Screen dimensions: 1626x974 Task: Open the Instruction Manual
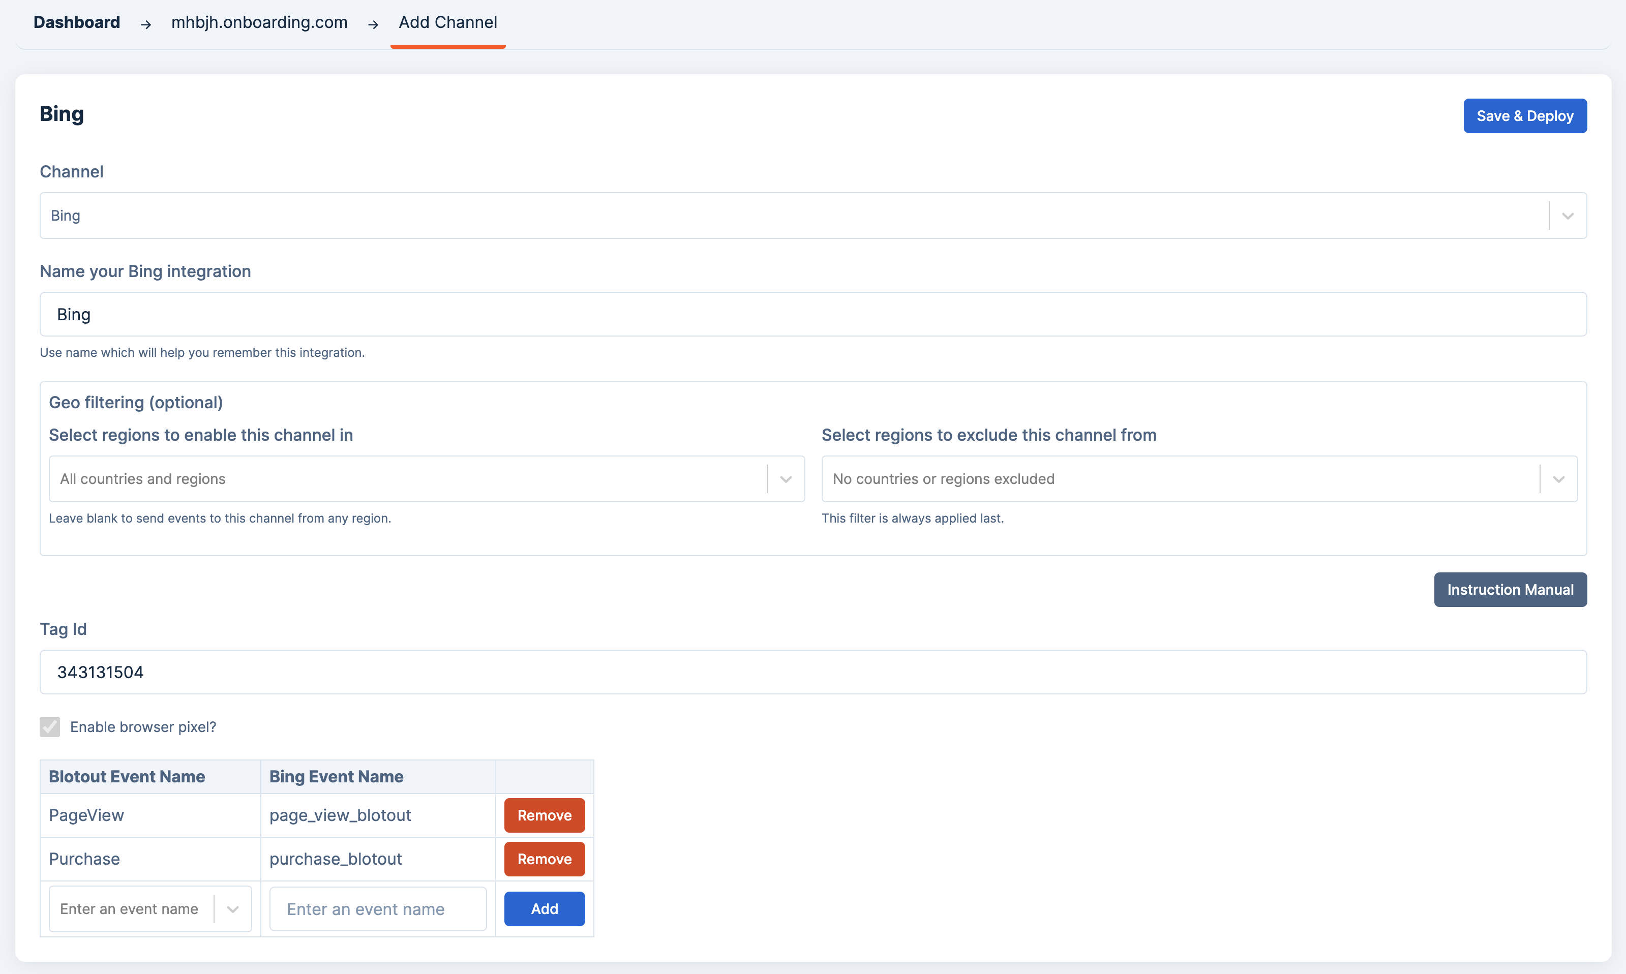point(1510,589)
